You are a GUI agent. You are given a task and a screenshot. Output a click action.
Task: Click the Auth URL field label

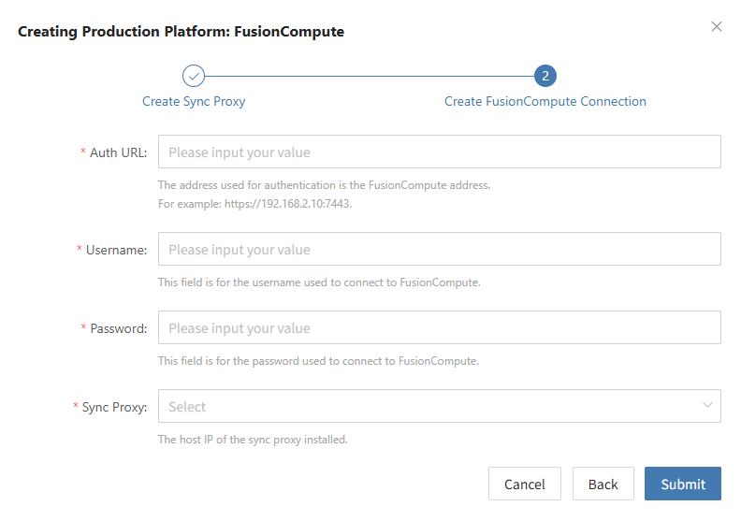tap(119, 153)
